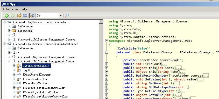The height and width of the screenshot is (99, 219).
Task: Select the DbgUtil tree item
Action: click(28, 70)
